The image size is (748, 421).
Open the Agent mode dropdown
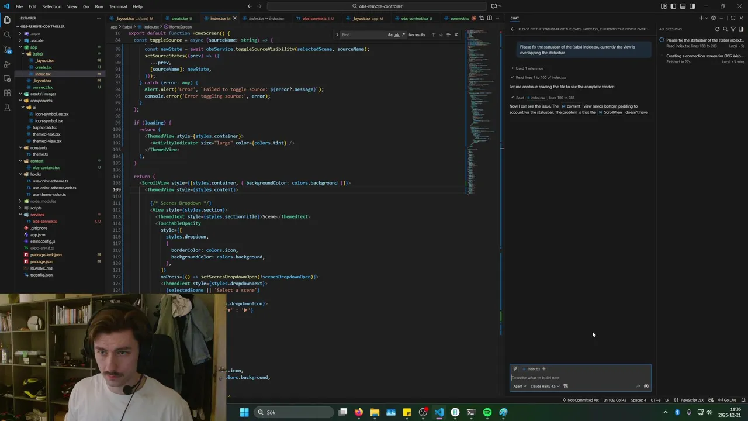point(519,386)
